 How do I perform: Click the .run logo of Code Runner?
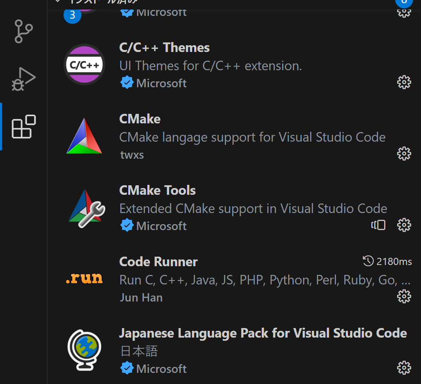click(84, 278)
